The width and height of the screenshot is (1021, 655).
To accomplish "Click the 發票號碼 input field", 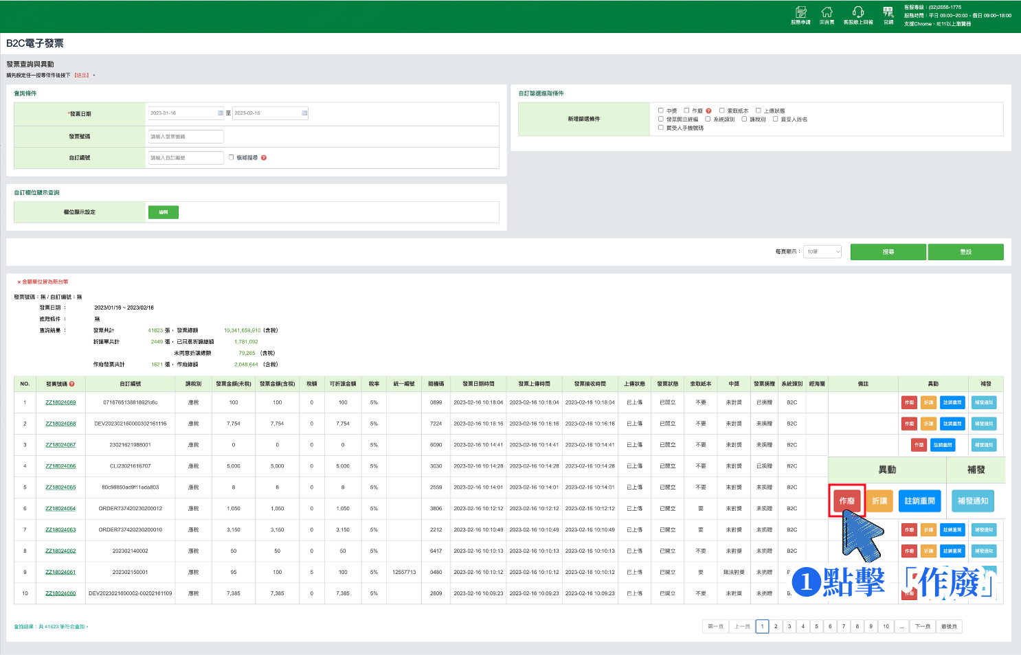I will [x=186, y=137].
